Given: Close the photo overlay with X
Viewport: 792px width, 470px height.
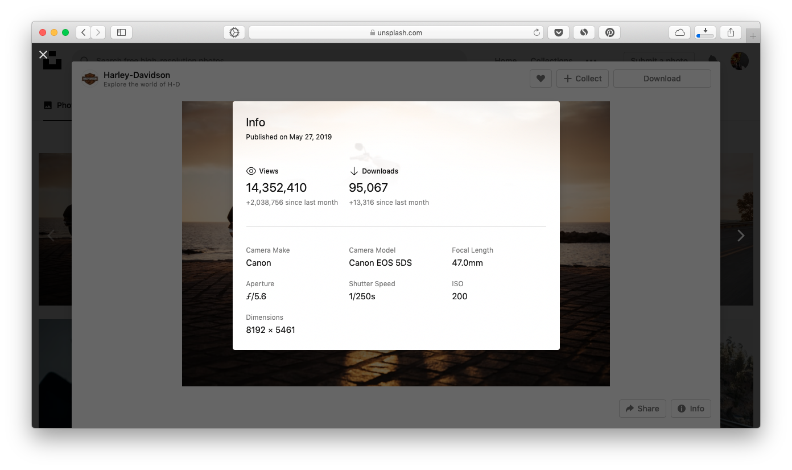Looking at the screenshot, I should pyautogui.click(x=43, y=55).
